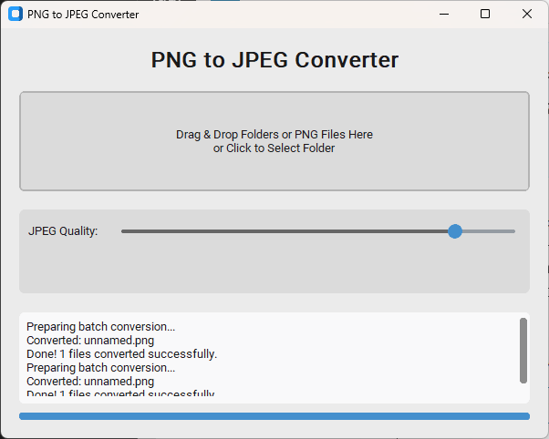Click the "JPEG Quality:" label

63,231
